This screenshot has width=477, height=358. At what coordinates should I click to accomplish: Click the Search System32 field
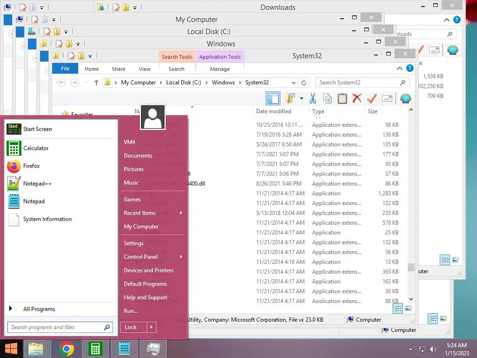click(362, 83)
